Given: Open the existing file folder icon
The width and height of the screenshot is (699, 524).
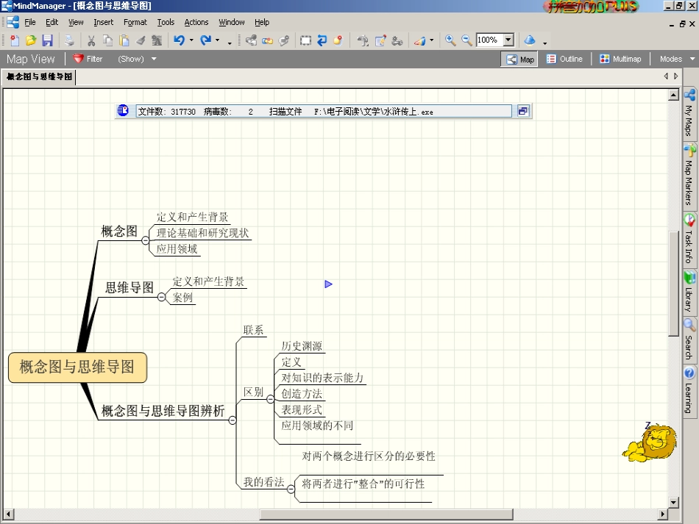Looking at the screenshot, I should [x=31, y=40].
